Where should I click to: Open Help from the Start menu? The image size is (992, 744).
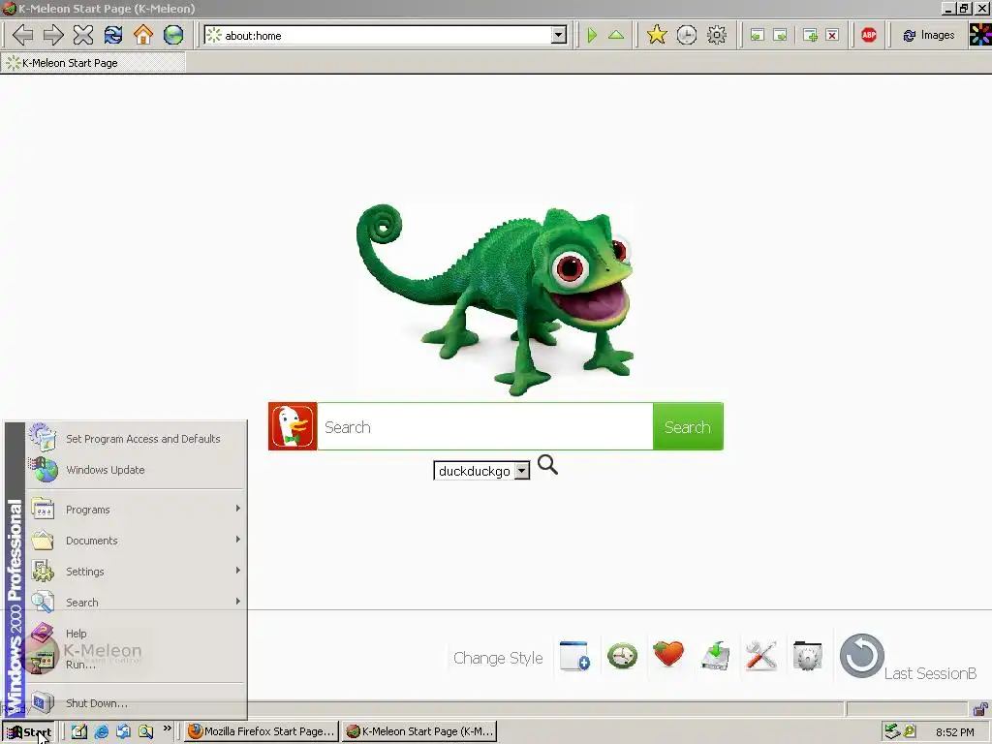pyautogui.click(x=136, y=634)
